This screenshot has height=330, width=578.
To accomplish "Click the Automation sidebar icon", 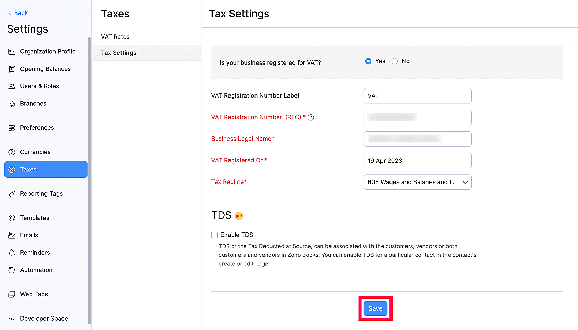I will [11, 270].
